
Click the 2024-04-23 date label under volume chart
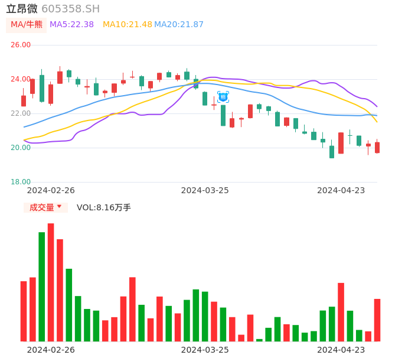coord(341,349)
